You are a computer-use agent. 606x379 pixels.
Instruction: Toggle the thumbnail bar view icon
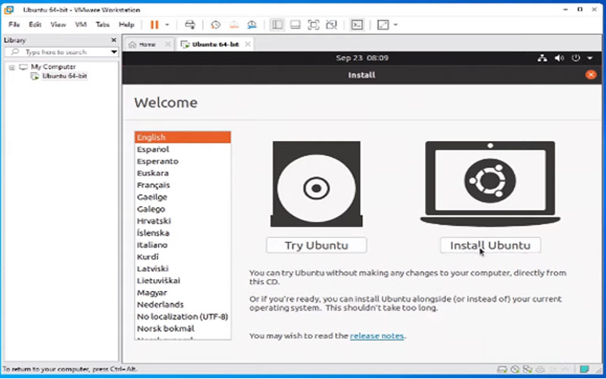[x=295, y=25]
